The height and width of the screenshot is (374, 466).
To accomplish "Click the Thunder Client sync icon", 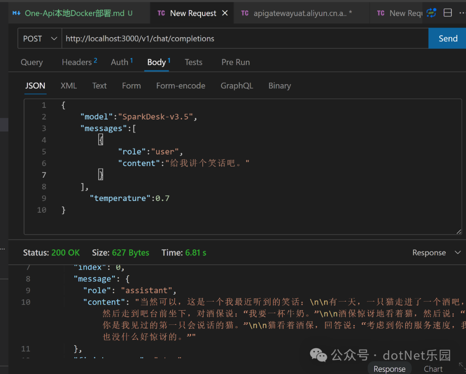I will pyautogui.click(x=431, y=13).
